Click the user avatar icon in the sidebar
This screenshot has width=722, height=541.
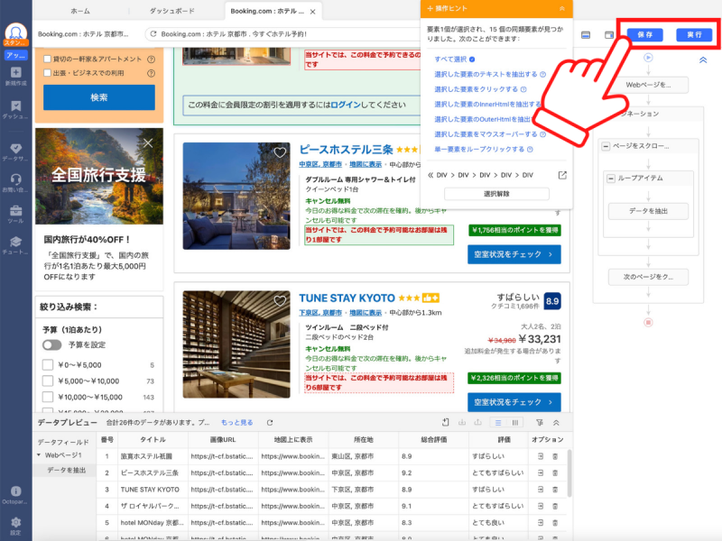[15, 32]
